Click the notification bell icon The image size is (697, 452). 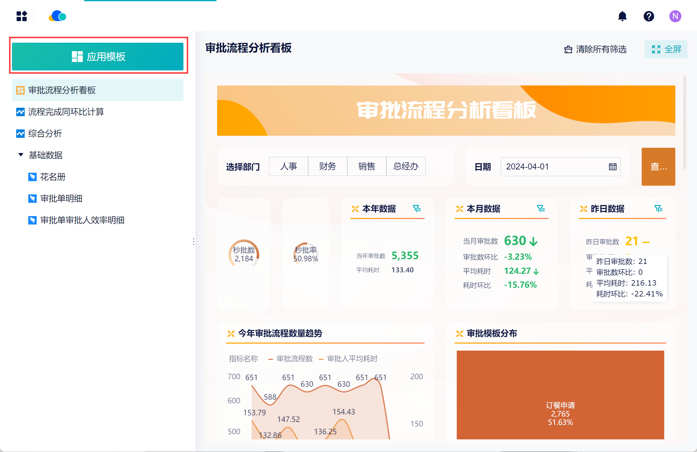tap(622, 16)
